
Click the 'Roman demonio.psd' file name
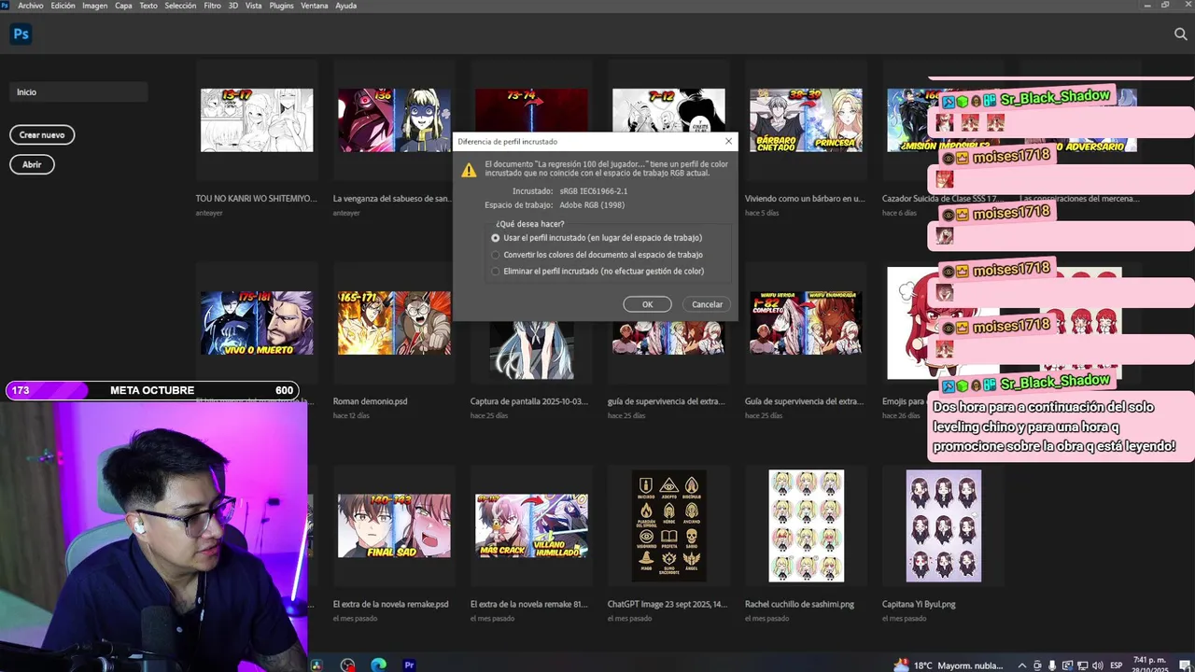370,401
